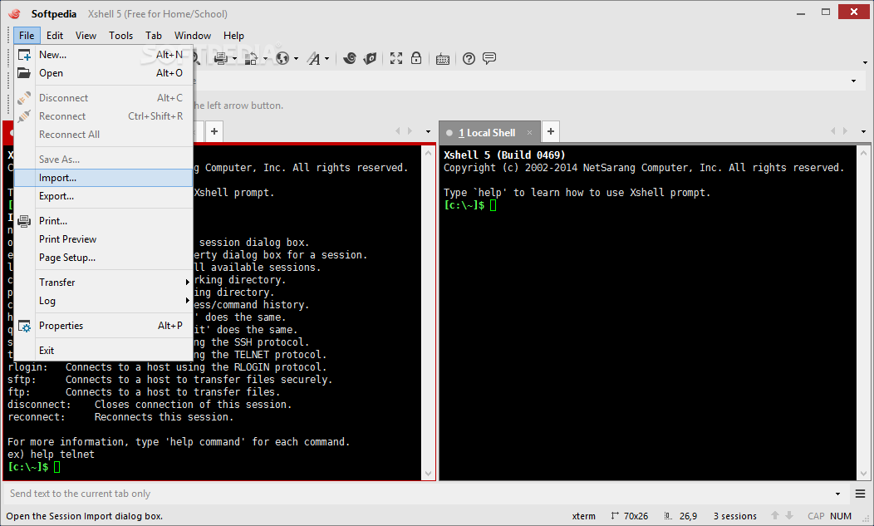Click the globe encoding toolbar icon

click(282, 58)
